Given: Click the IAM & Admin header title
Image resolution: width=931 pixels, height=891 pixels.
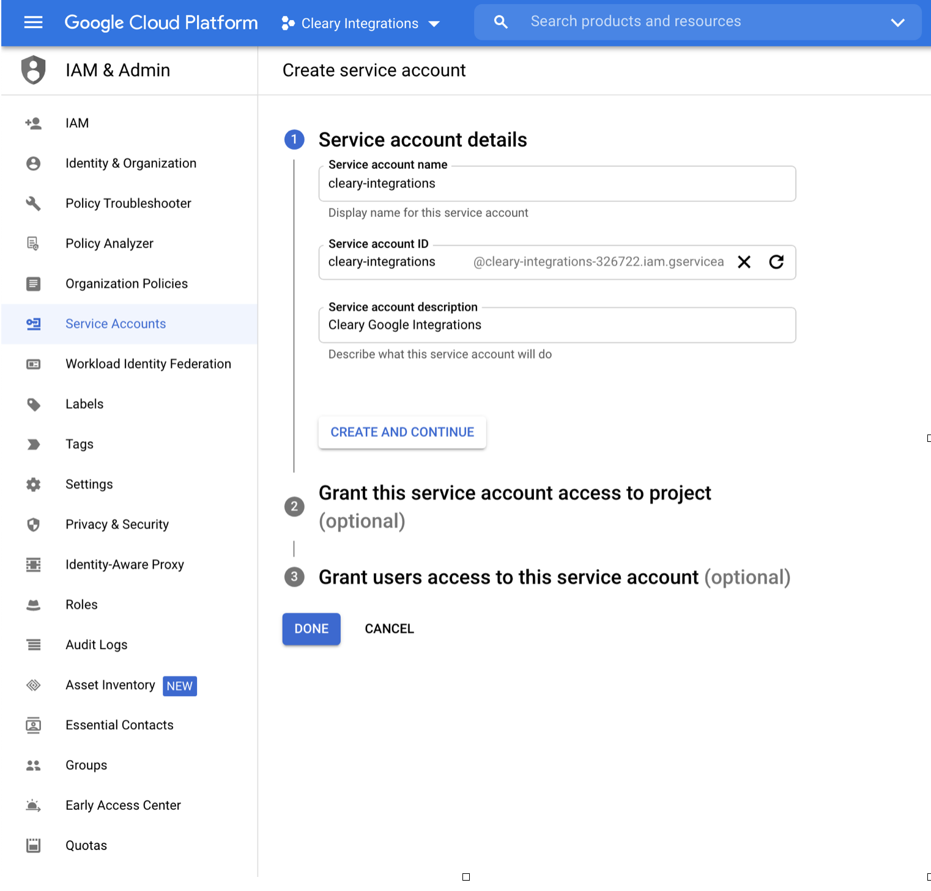Looking at the screenshot, I should pos(118,70).
